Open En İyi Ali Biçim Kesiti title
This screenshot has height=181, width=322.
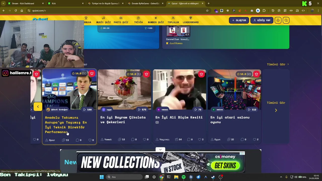point(179,117)
